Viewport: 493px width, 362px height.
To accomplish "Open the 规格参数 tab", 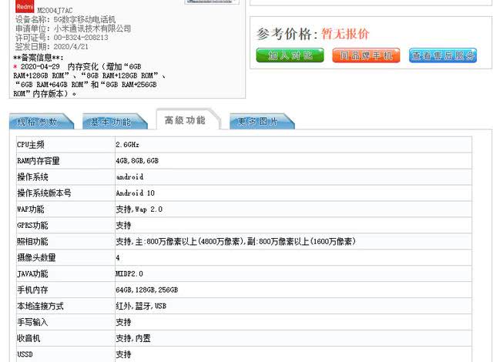I will [x=41, y=122].
